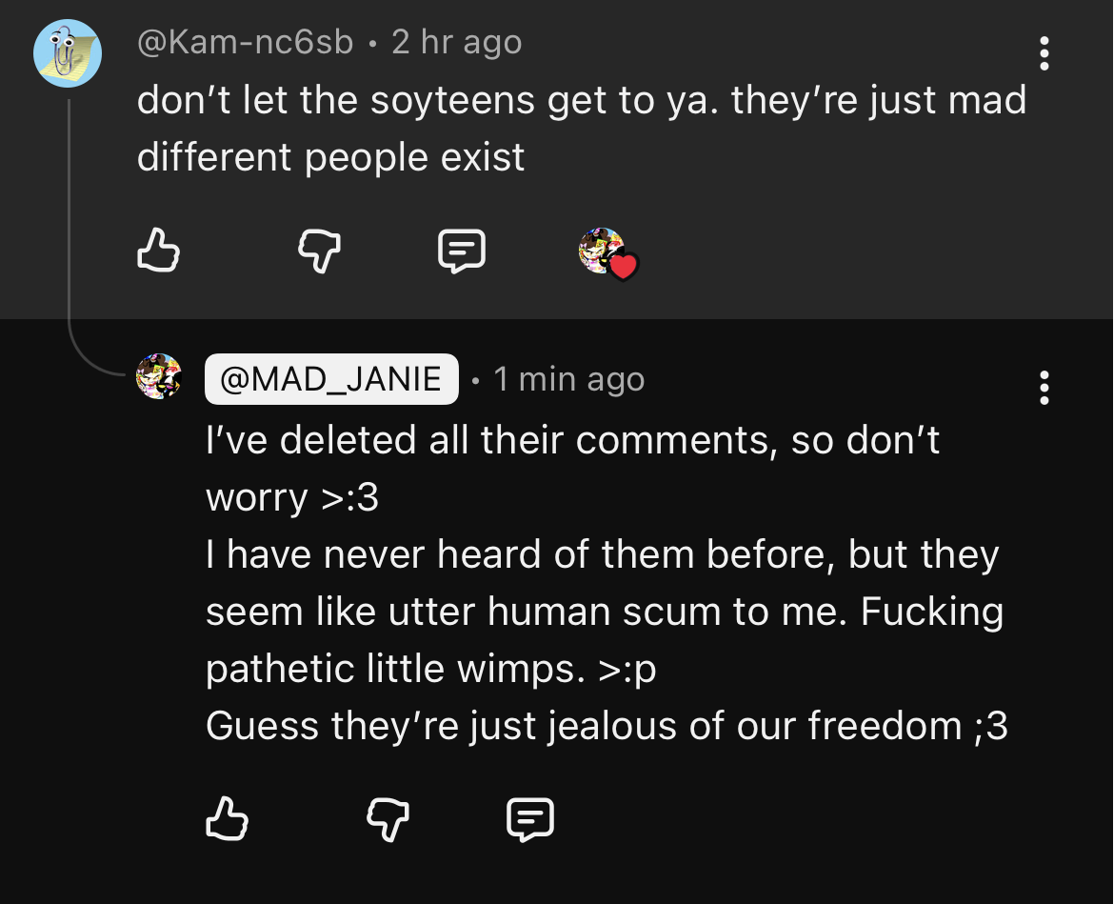Tap the @MAD_JANIE creator name badge
Image resolution: width=1114 pixels, height=904 pixels.
[x=331, y=379]
